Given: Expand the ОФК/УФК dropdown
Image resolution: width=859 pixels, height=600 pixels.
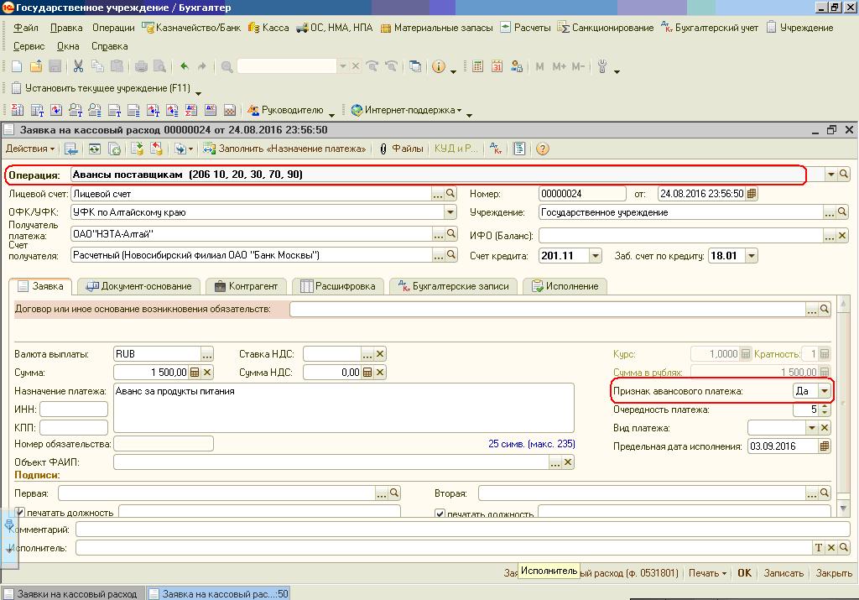Looking at the screenshot, I should (450, 212).
